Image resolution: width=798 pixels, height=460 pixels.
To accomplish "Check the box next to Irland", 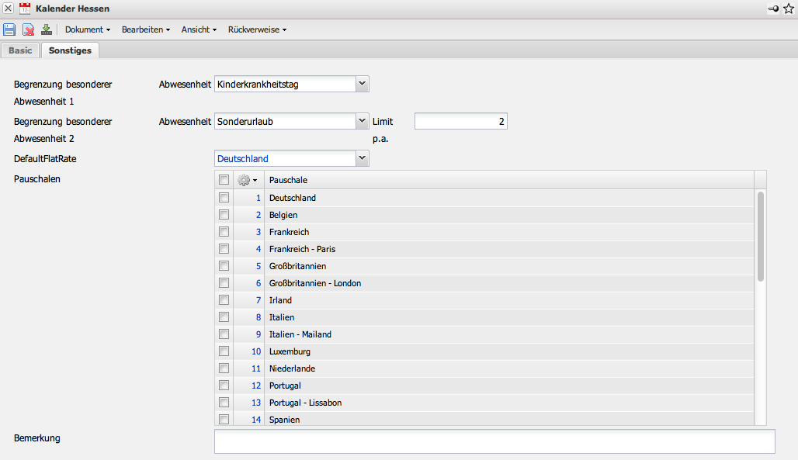I will (x=224, y=300).
